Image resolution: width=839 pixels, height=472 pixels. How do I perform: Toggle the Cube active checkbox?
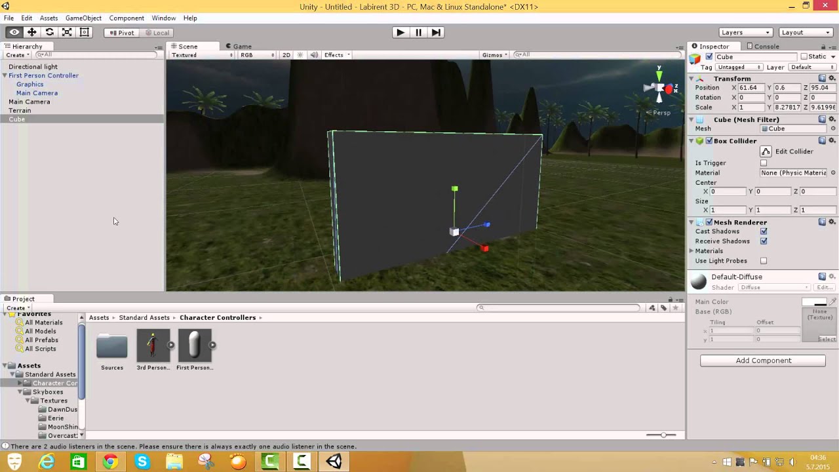pos(709,57)
